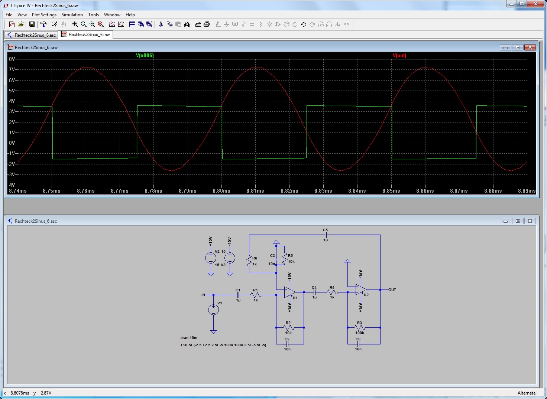Open the View menu
The width and height of the screenshot is (547, 399).
22,15
